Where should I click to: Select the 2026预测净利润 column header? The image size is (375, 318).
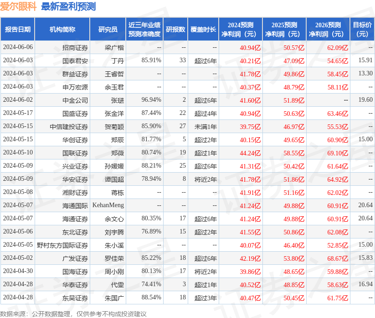point(328,30)
